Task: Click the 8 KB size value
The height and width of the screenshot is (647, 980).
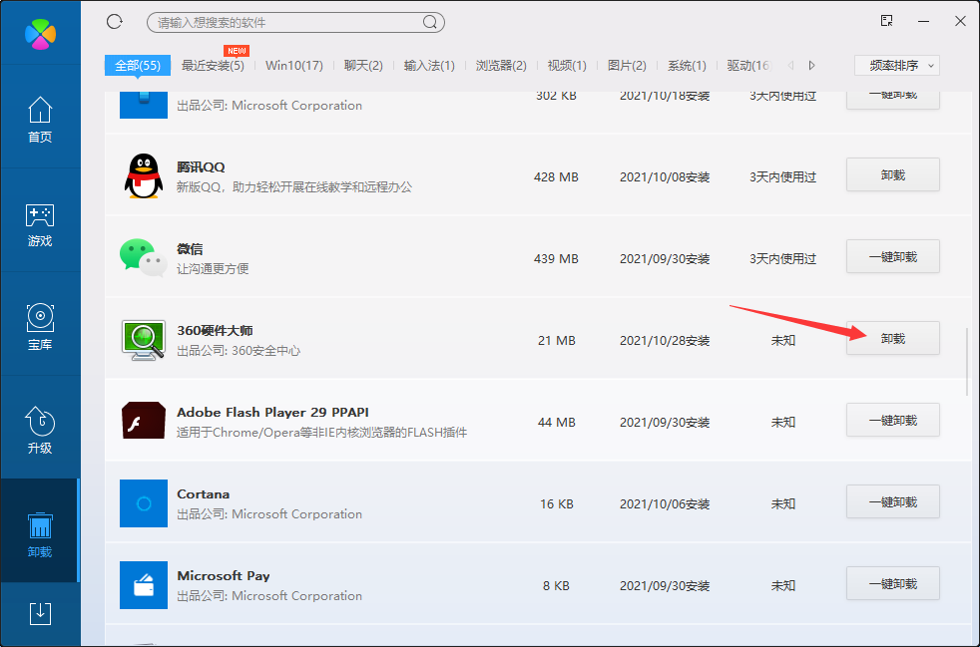Action: (556, 586)
